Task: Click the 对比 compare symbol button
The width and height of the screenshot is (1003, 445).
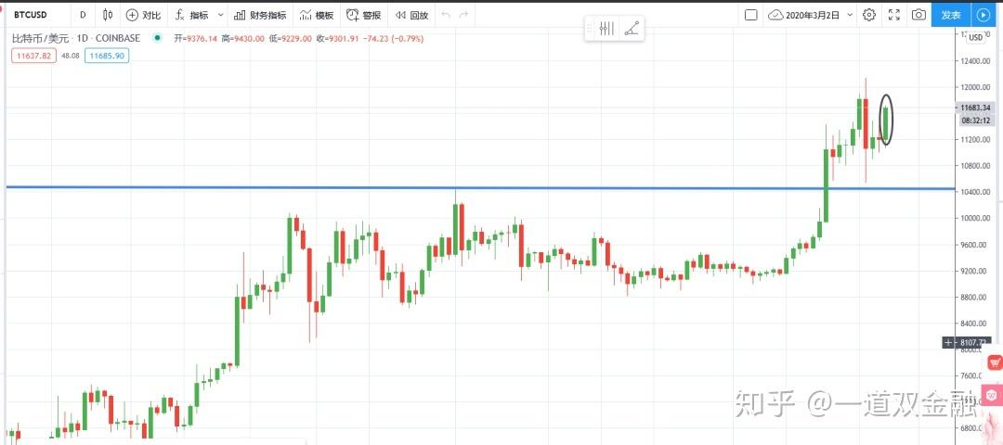Action: [x=143, y=15]
